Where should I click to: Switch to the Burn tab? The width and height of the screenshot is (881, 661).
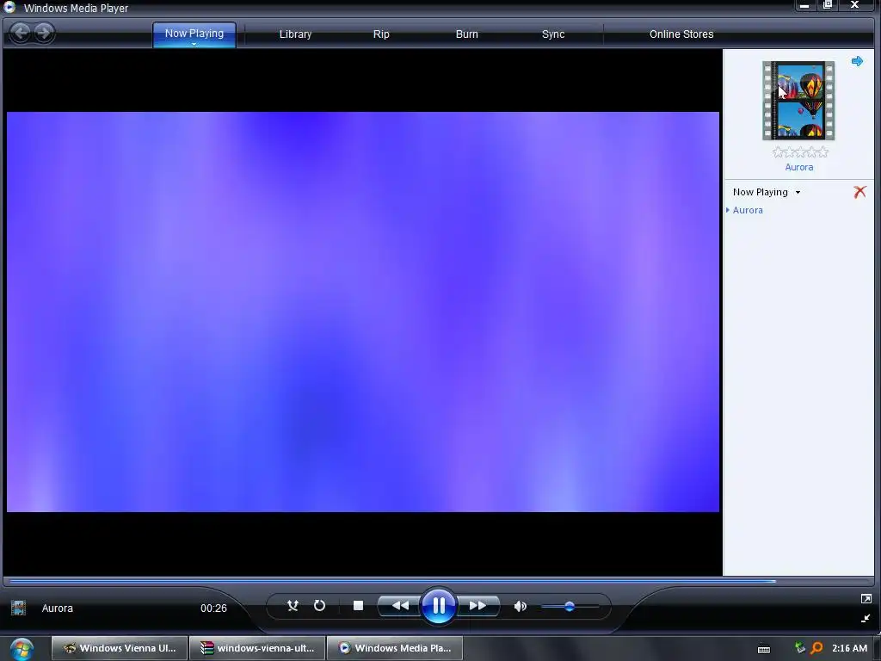click(467, 34)
